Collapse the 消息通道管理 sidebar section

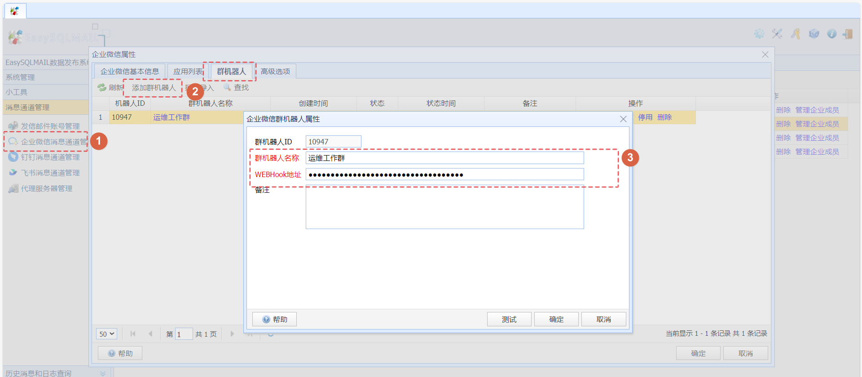(x=45, y=107)
